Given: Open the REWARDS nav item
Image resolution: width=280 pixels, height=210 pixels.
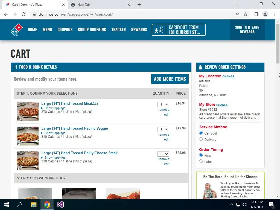Looking at the screenshot, I should [x=139, y=30].
